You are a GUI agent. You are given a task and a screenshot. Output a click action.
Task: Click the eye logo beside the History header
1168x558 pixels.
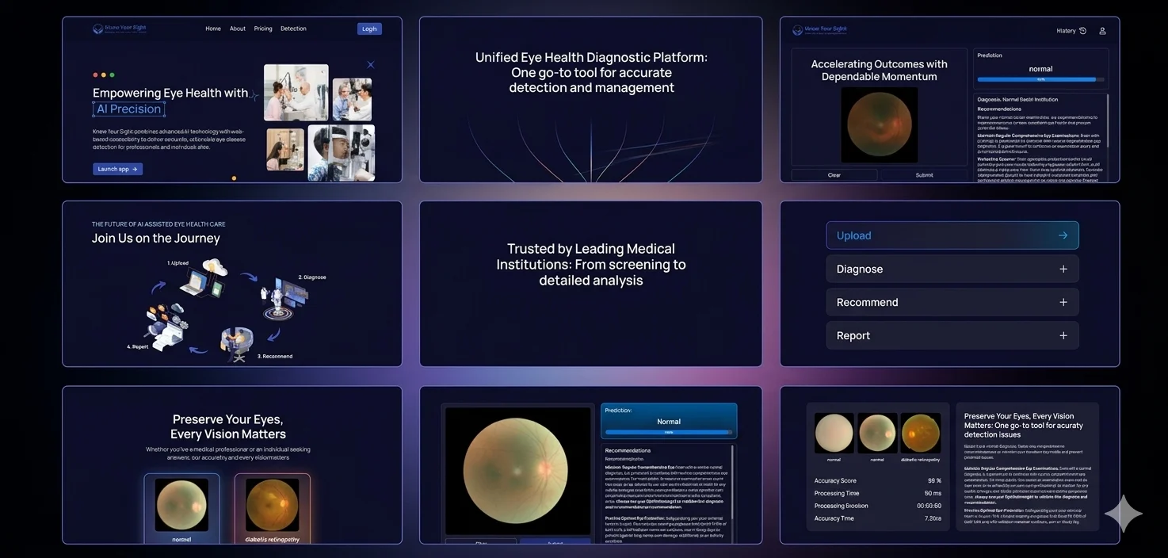798,30
